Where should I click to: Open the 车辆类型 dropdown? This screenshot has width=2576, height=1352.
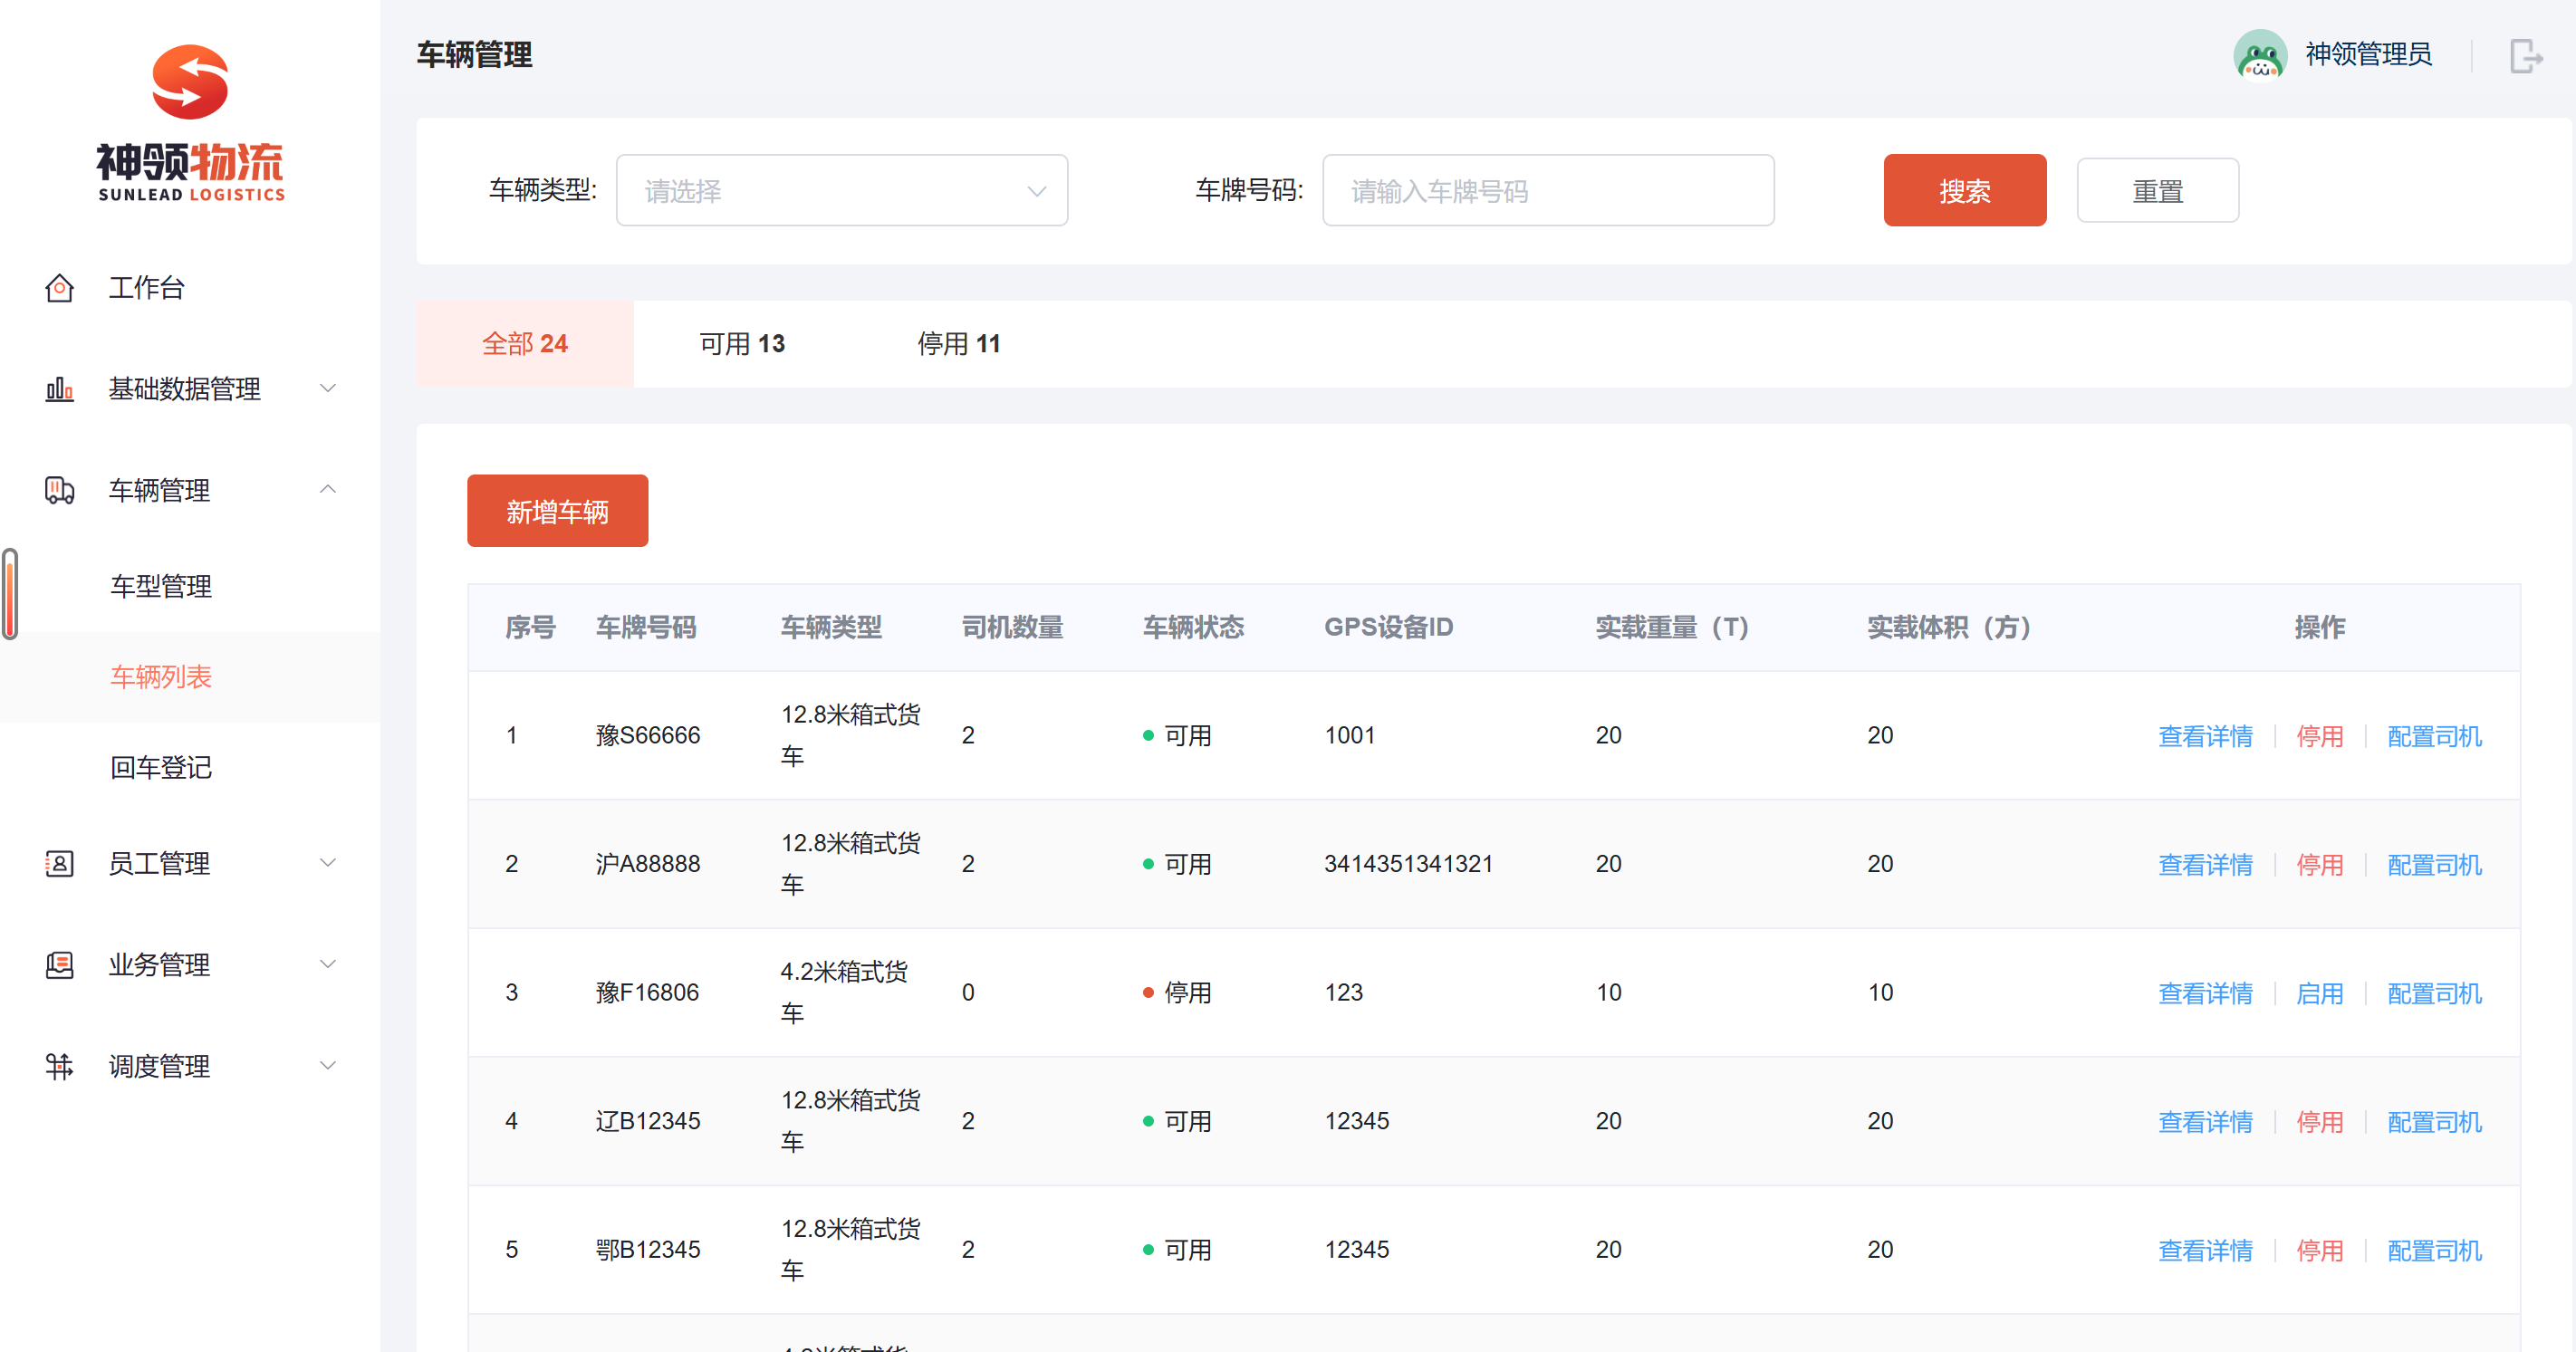pos(842,190)
